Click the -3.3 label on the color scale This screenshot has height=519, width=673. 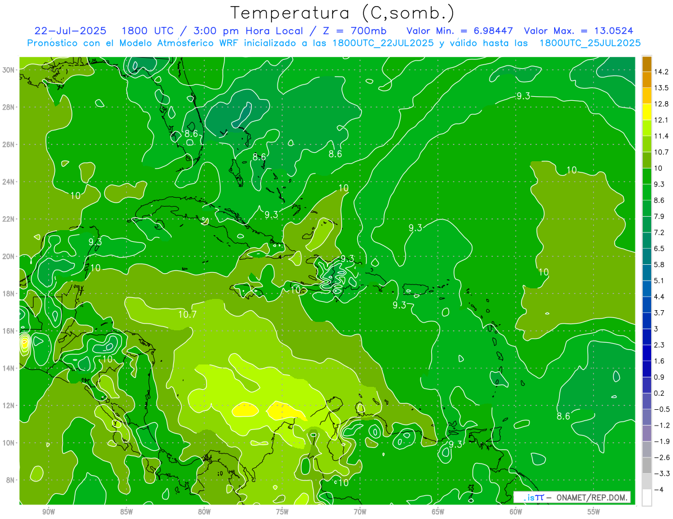pyautogui.click(x=661, y=474)
